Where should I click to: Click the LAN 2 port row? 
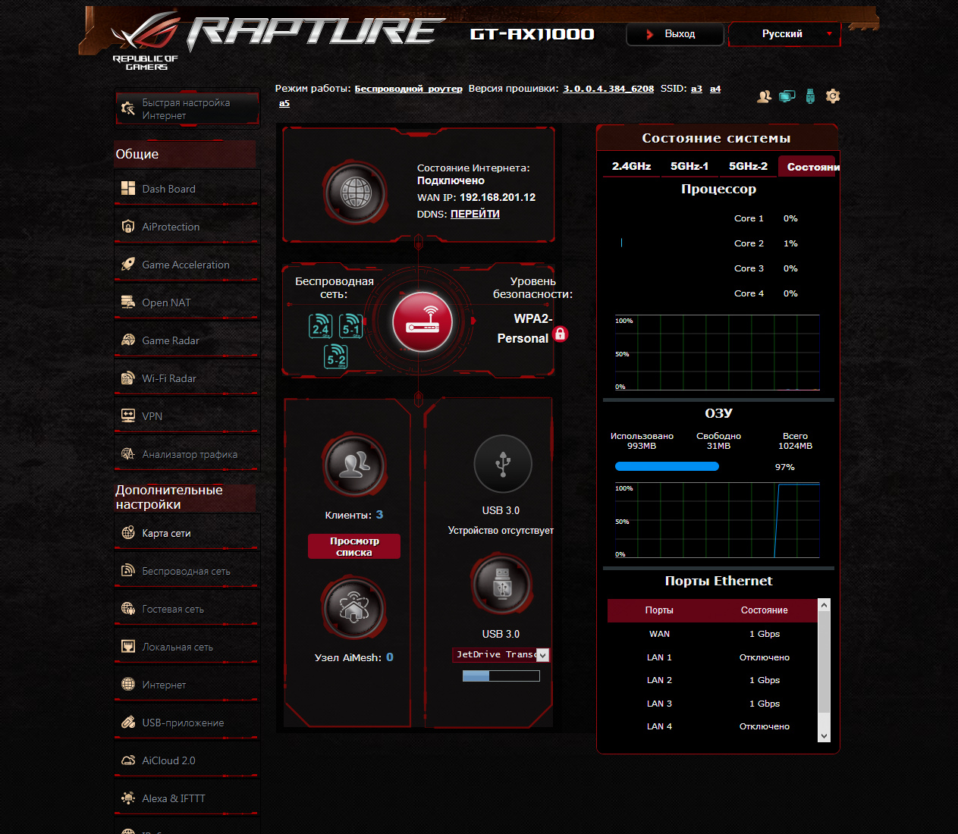tap(712, 680)
